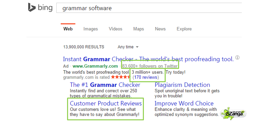
Task: Open the 170 reviews link
Action: pyautogui.click(x=146, y=77)
